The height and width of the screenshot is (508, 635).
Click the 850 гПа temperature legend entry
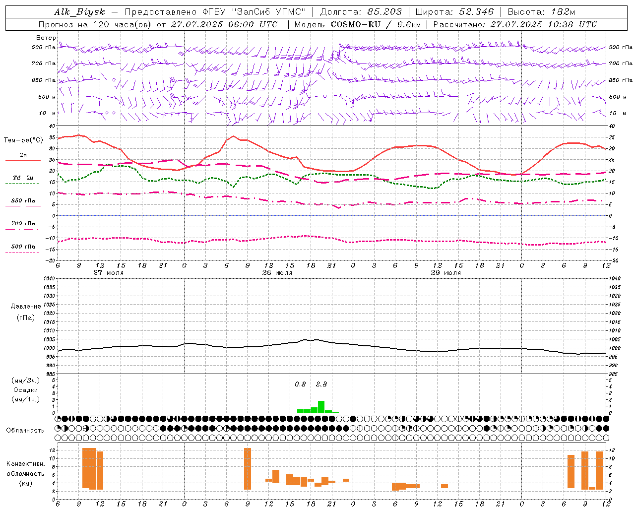(23, 201)
